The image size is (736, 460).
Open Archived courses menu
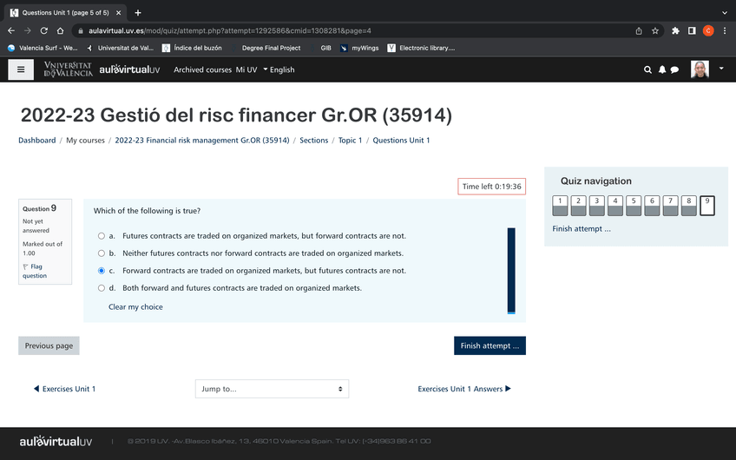(x=202, y=69)
